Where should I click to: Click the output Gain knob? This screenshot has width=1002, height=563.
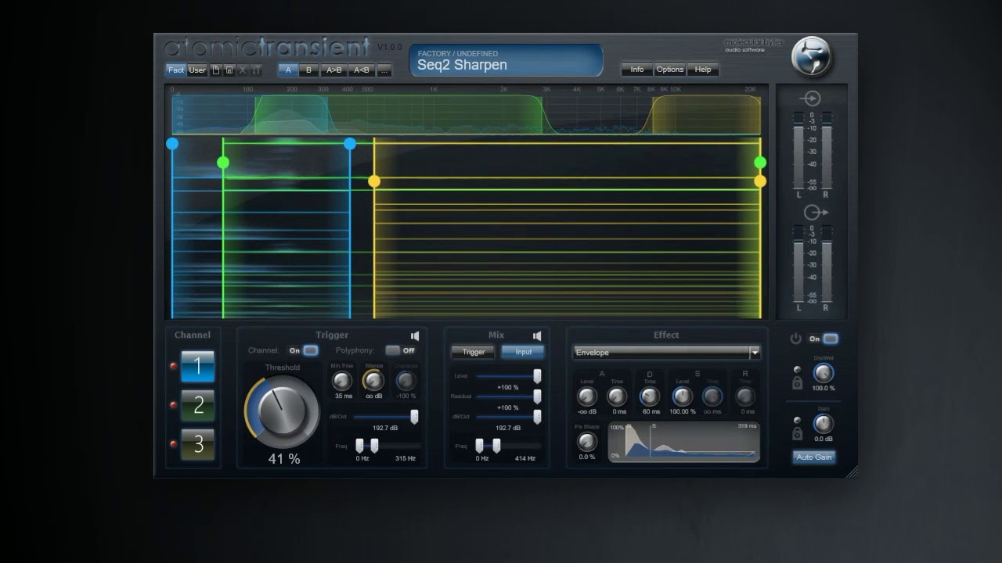pos(823,423)
